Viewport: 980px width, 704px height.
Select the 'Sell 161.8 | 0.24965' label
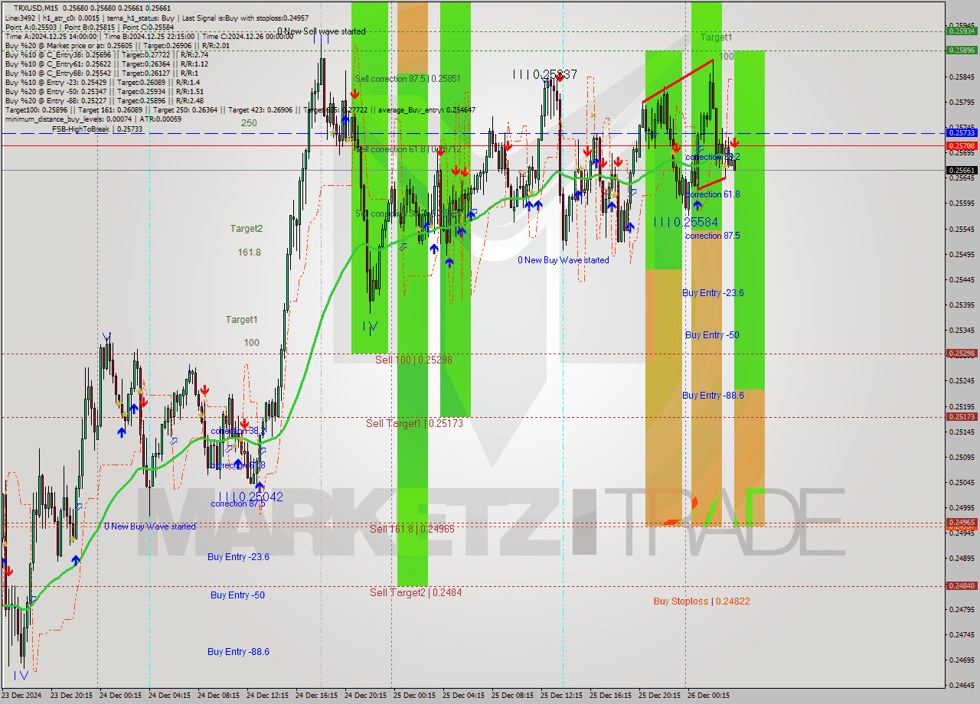click(x=412, y=529)
